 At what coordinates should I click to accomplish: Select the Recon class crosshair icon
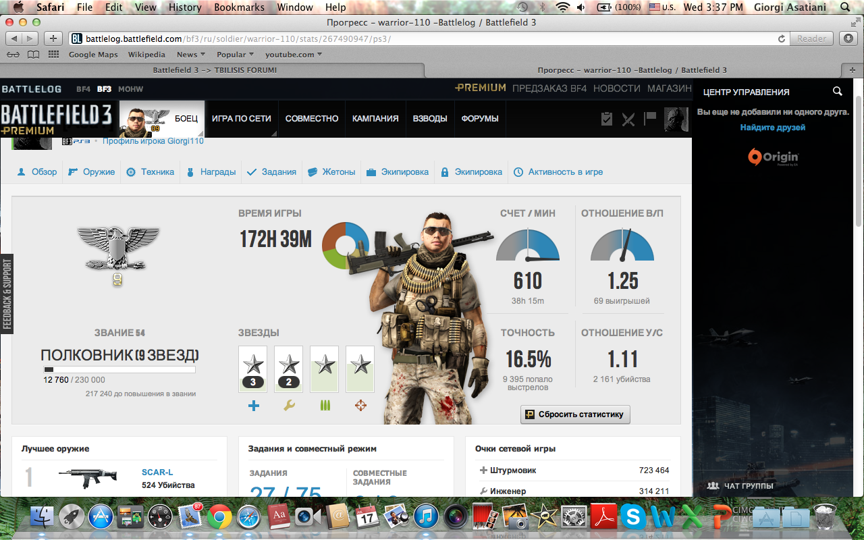click(x=360, y=406)
